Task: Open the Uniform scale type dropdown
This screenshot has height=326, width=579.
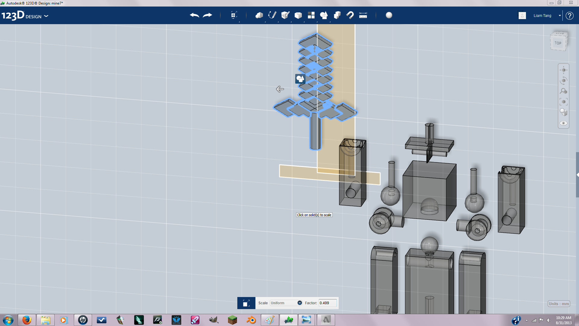Action: [x=286, y=303]
